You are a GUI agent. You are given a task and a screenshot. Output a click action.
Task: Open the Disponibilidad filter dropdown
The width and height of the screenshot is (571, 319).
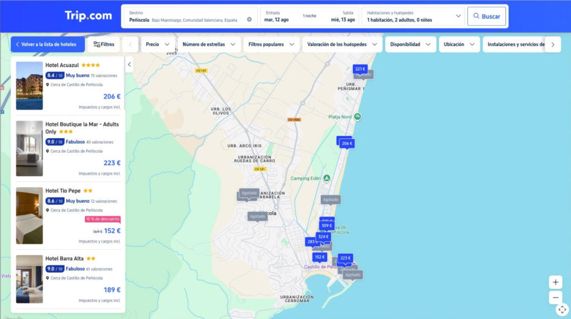pyautogui.click(x=410, y=45)
